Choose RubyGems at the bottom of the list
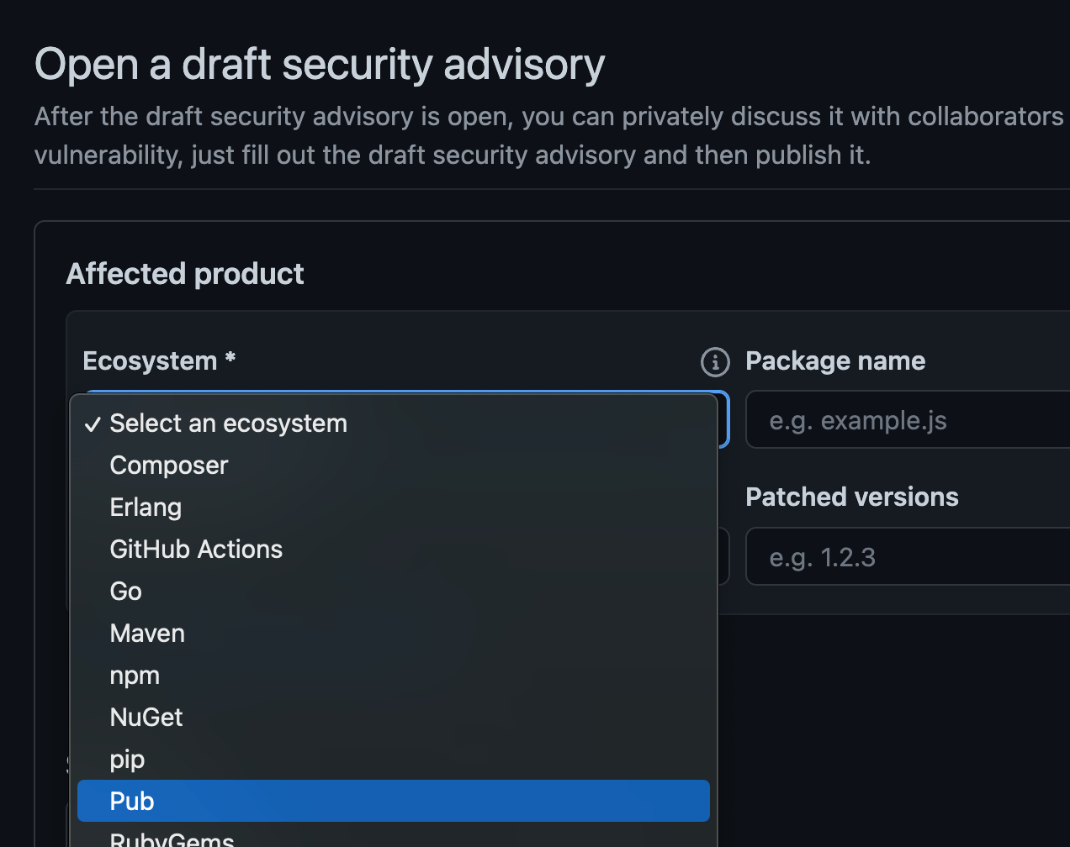This screenshot has height=847, width=1070. [172, 839]
